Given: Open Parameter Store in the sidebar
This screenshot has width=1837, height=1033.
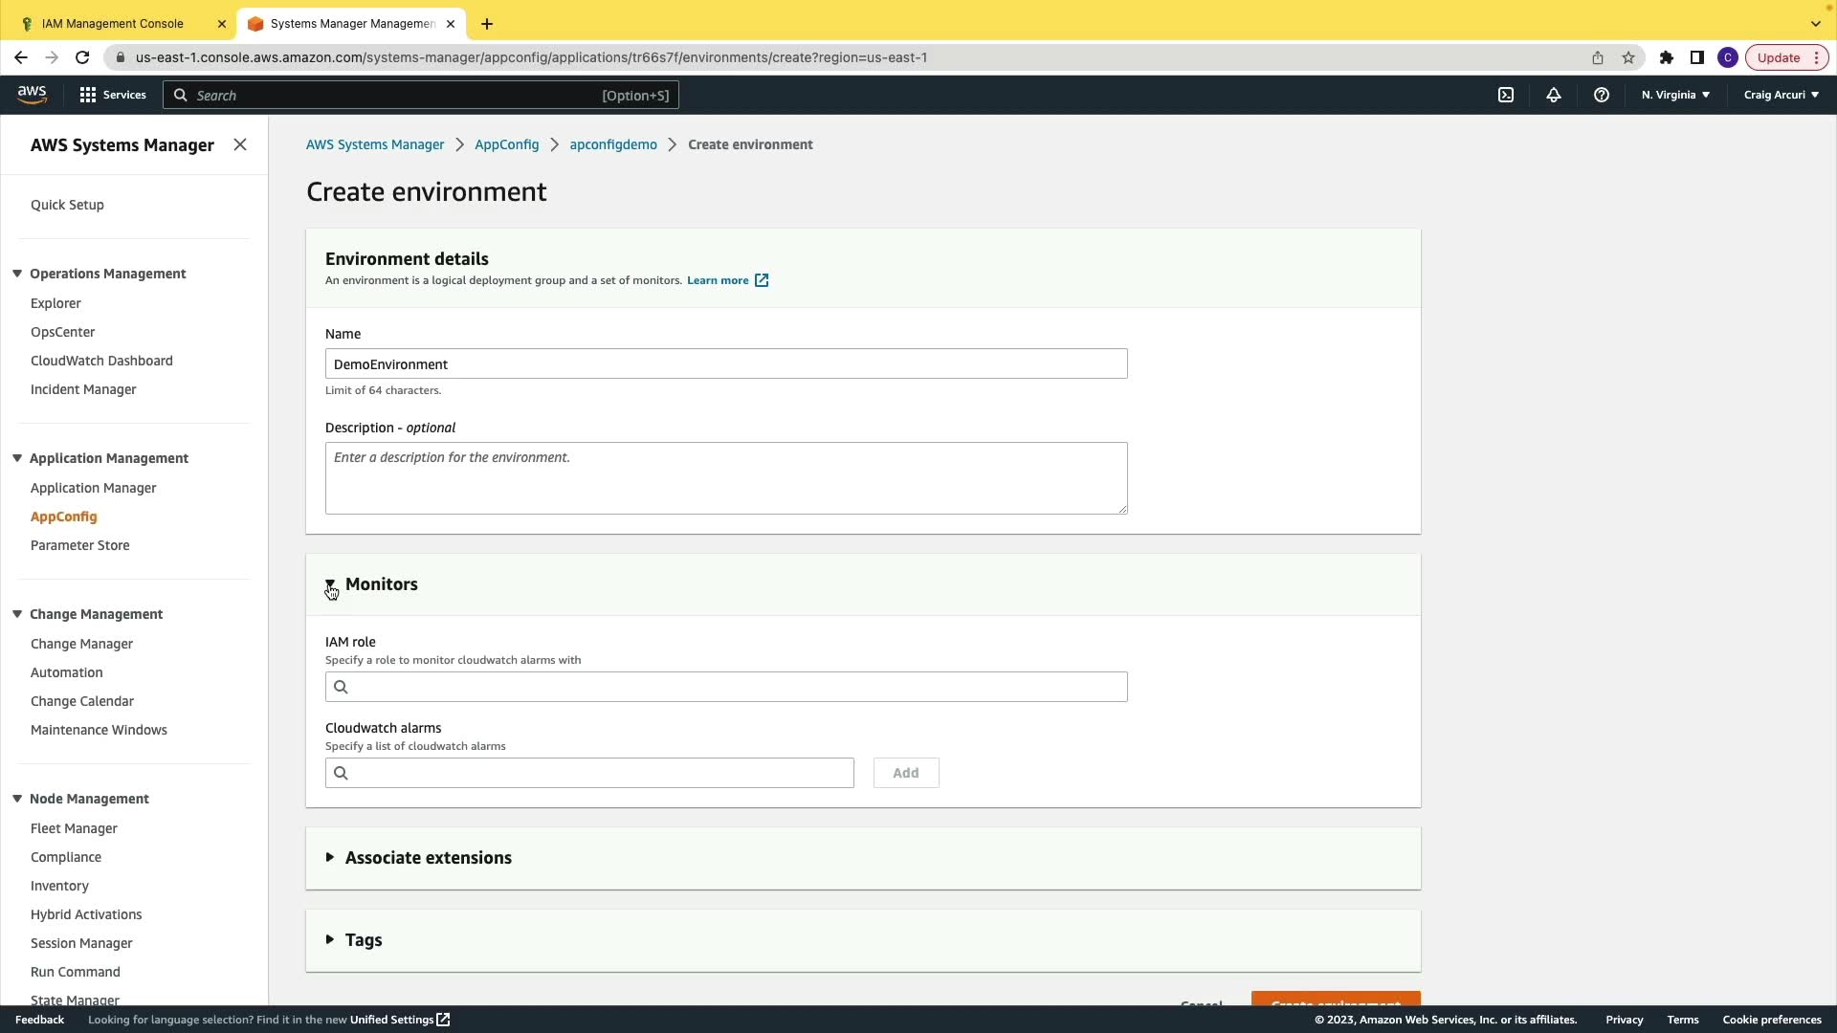Looking at the screenshot, I should click(79, 545).
